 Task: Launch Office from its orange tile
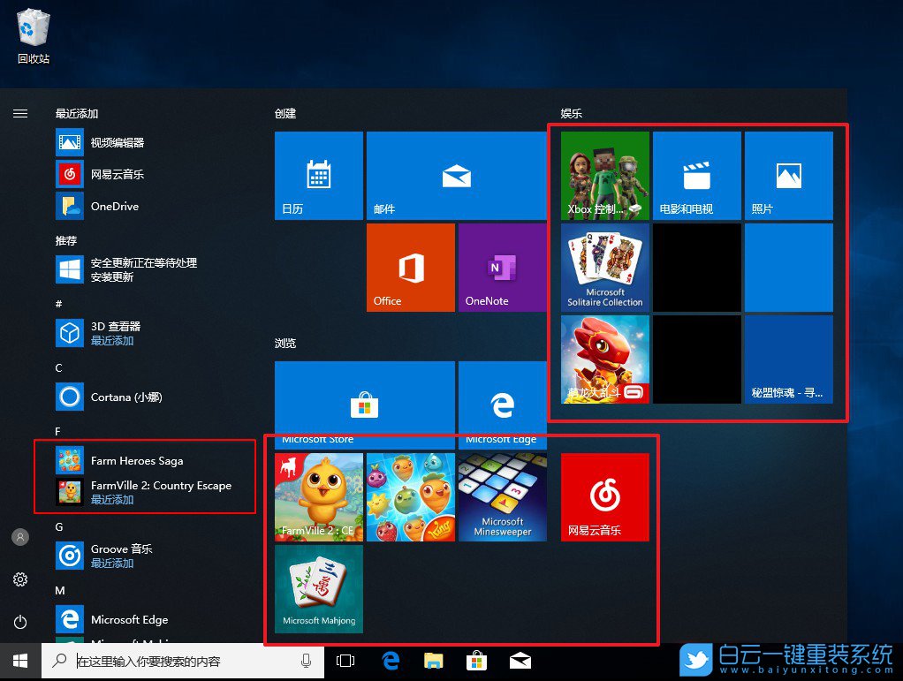click(x=409, y=268)
